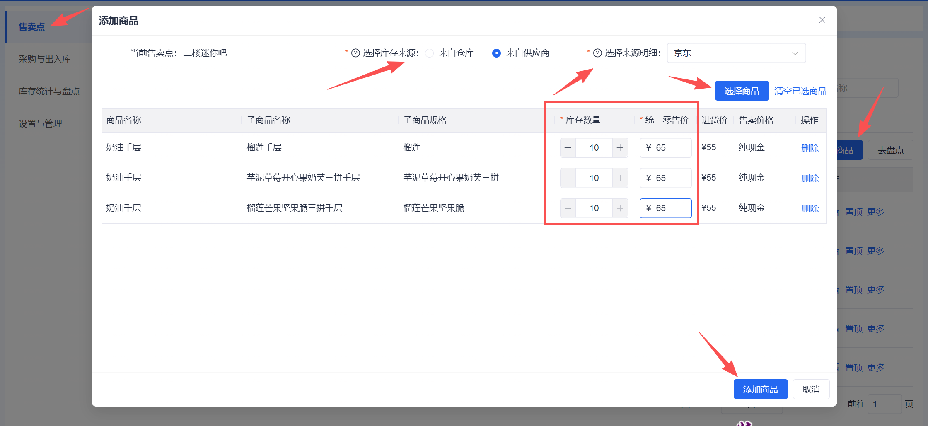This screenshot has height=426, width=928.
Task: Delete the 榴莲千层 row
Action: click(x=810, y=148)
